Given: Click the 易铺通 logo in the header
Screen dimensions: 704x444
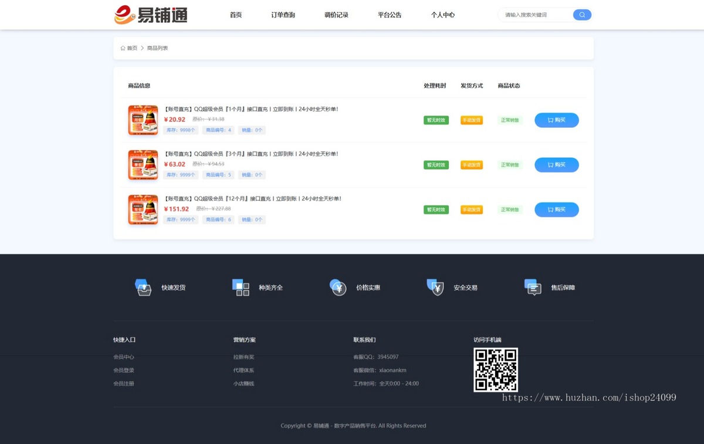Looking at the screenshot, I should click(151, 15).
